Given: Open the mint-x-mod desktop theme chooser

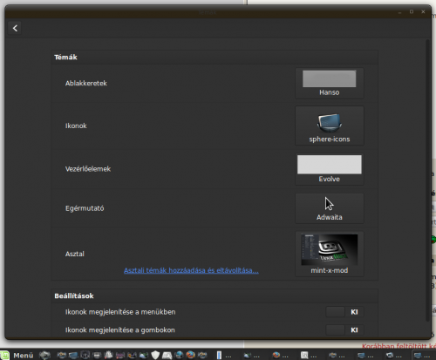Looking at the screenshot, I should [330, 254].
